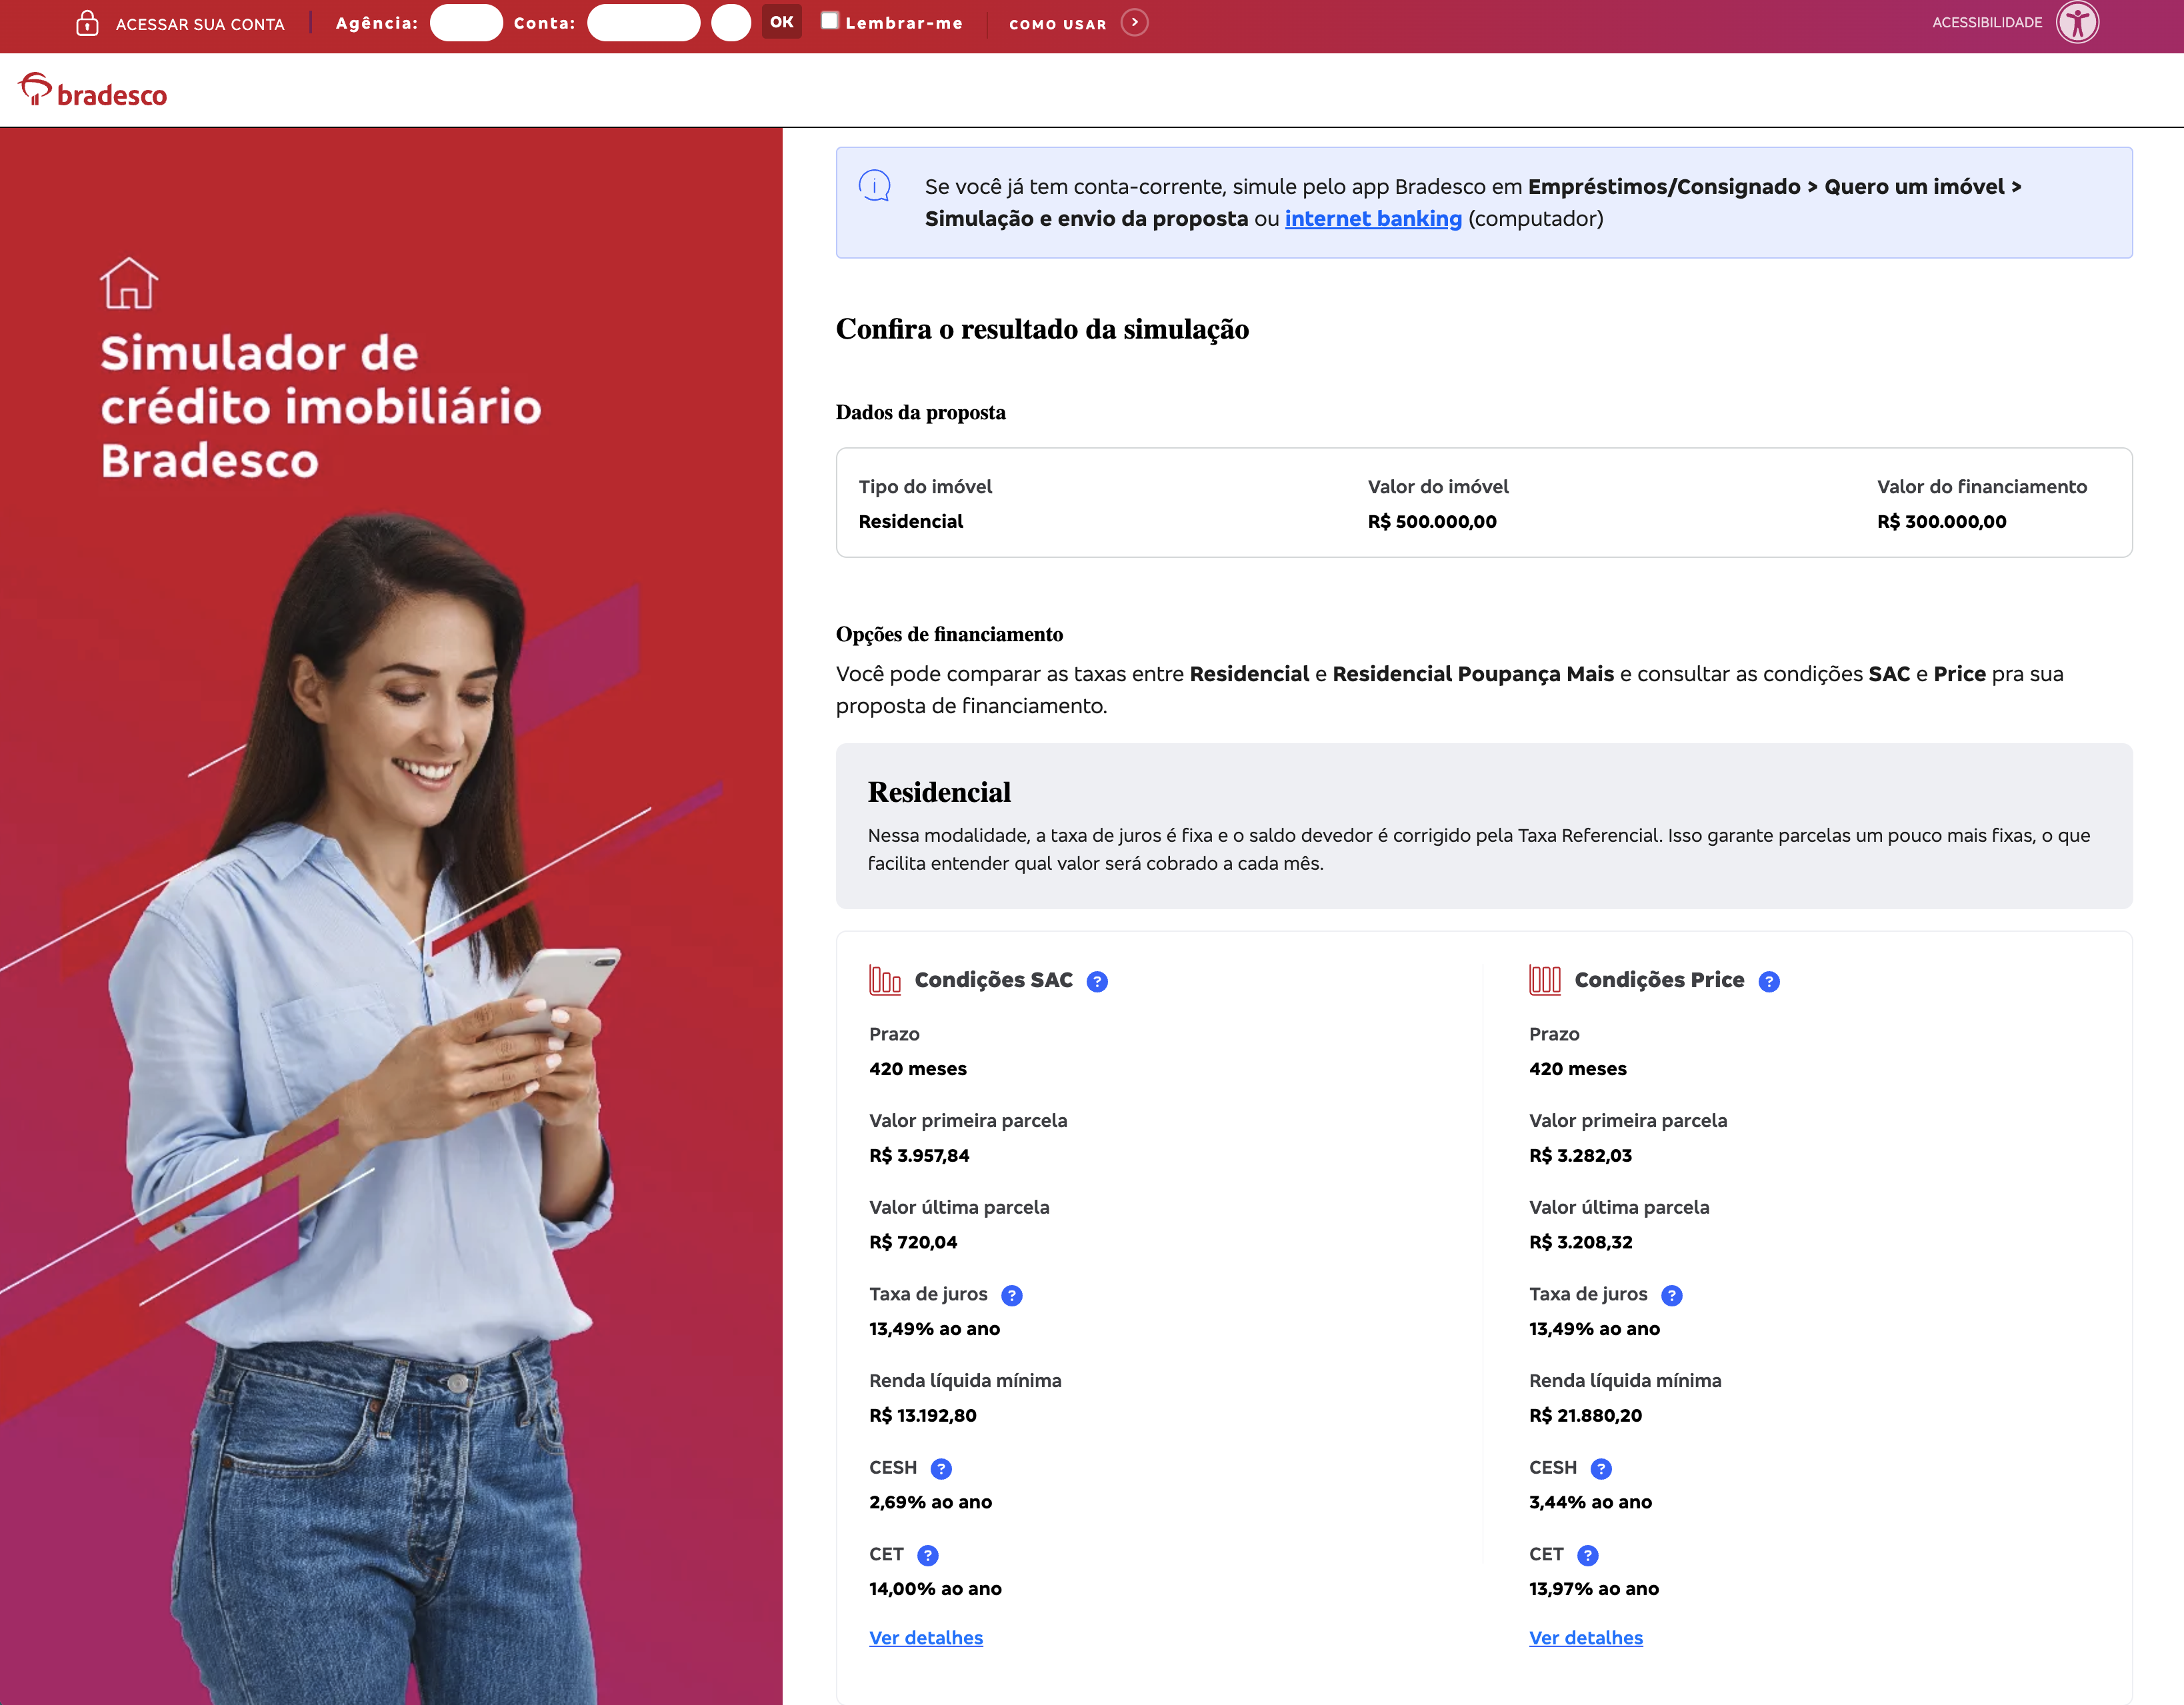Open the CET help bubble in SAC column
Image resolution: width=2184 pixels, height=1705 pixels.
click(x=928, y=1554)
